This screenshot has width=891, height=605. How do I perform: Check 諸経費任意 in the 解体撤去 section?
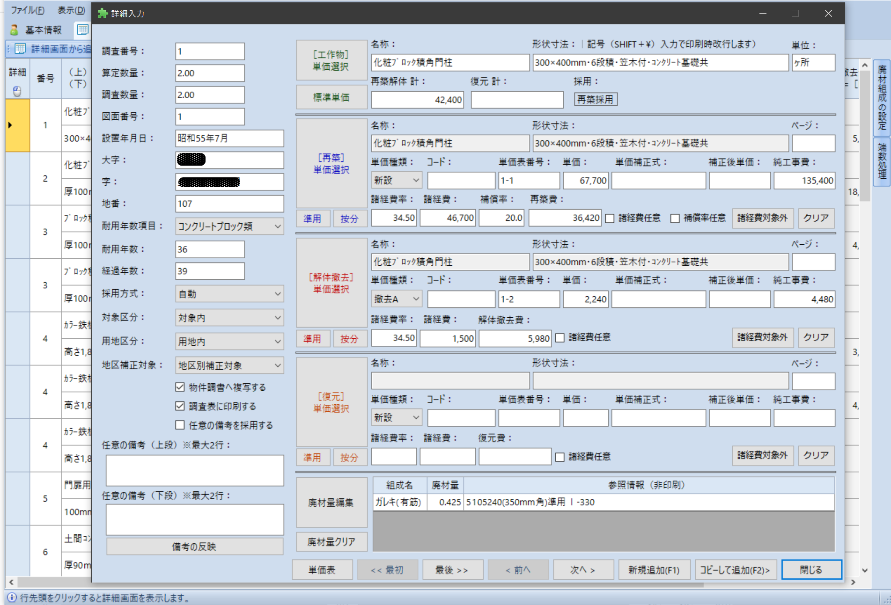coord(560,338)
